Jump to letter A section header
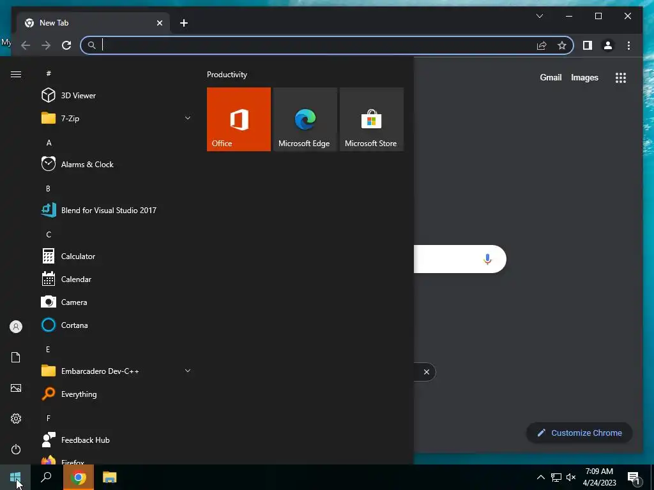Viewport: 654px width, 490px height. [49, 142]
